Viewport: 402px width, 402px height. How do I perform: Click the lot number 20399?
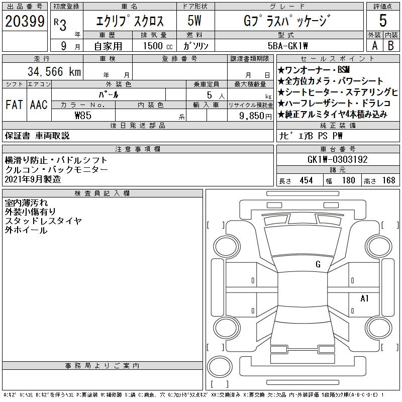(24, 21)
